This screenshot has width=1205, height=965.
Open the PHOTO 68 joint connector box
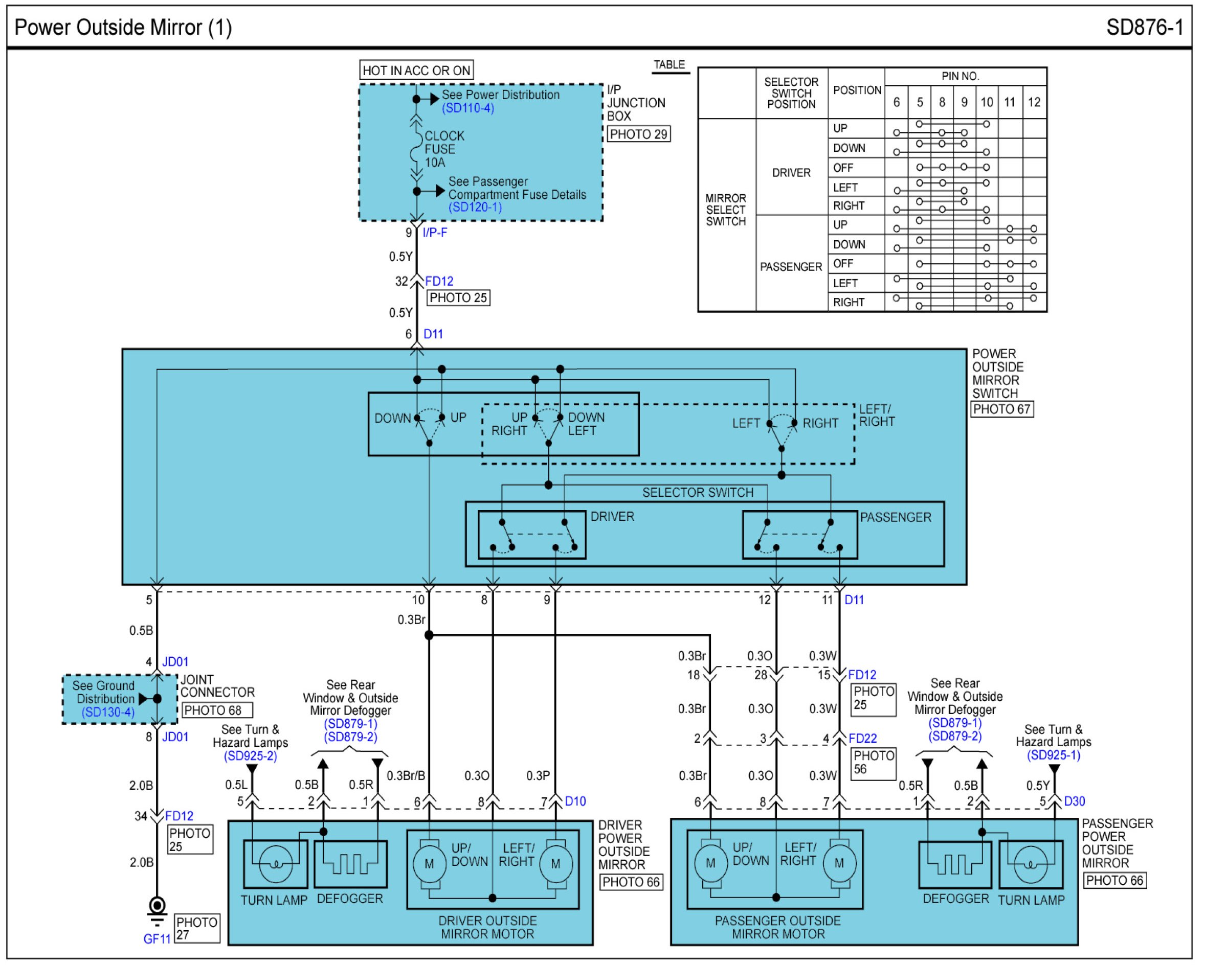(x=217, y=710)
